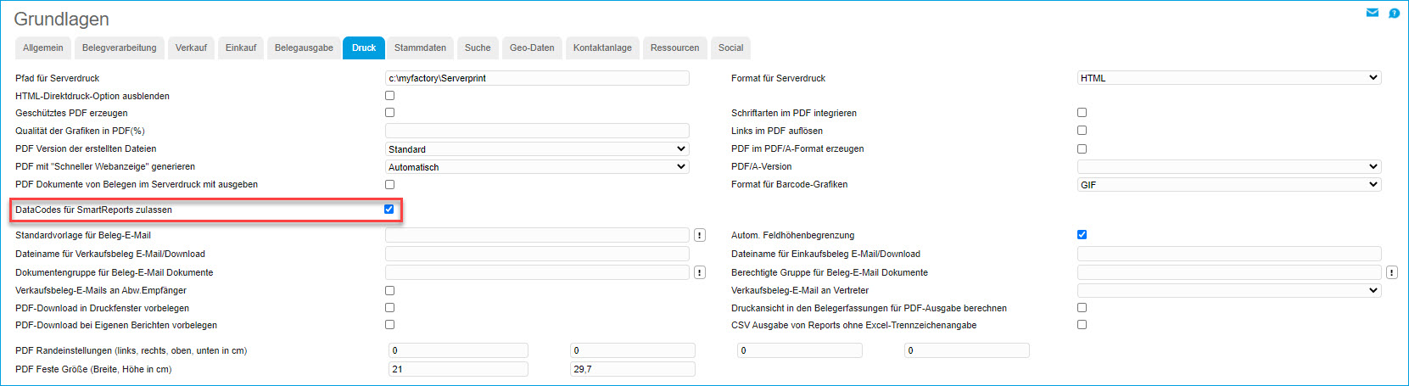Tick Schriftarten im PDF integrieren

(x=1082, y=112)
